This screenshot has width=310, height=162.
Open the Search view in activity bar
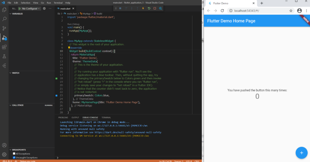4,19
